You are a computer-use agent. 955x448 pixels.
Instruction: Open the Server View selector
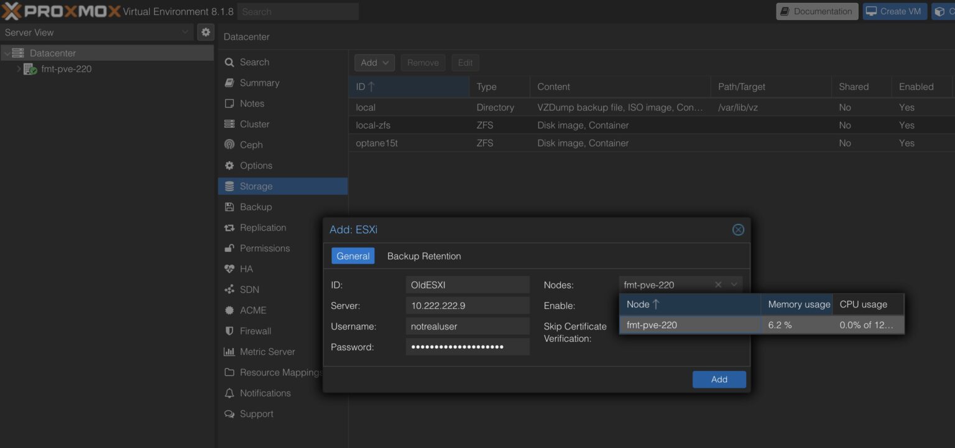pos(98,32)
